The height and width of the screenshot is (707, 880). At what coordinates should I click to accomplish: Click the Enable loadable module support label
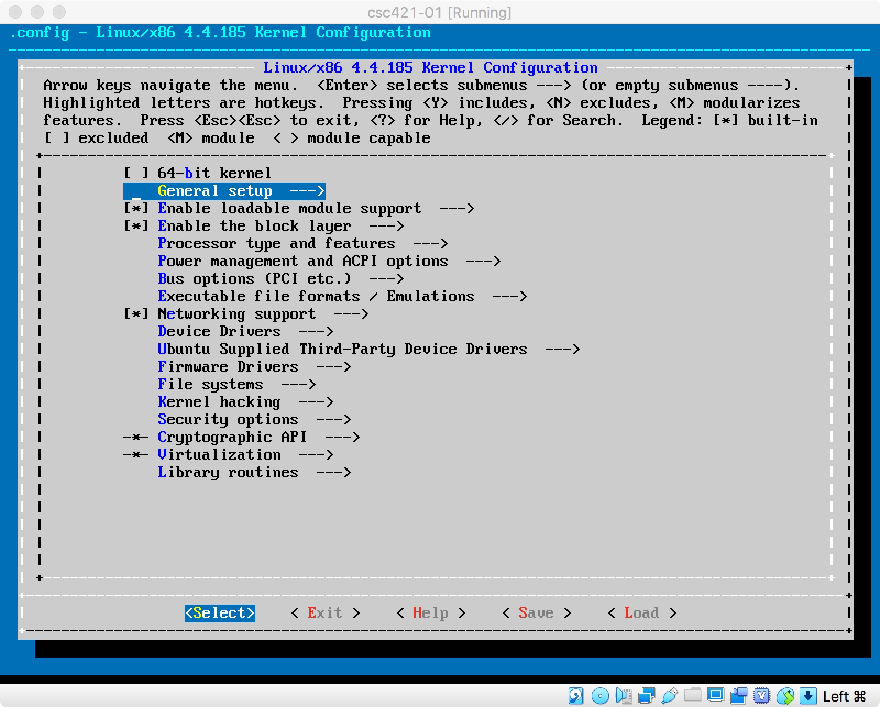point(289,208)
